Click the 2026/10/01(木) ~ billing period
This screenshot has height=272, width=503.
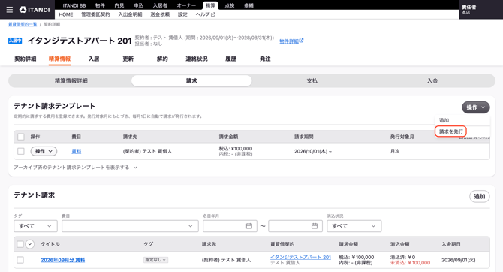point(313,151)
